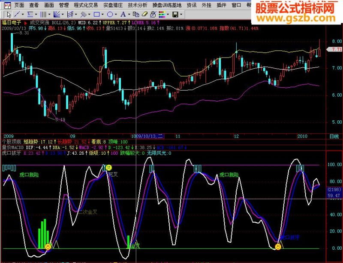This screenshot has height=263, width=343.
Task: Open the 程式化交易 menu
Action: pyautogui.click(x=86, y=5)
